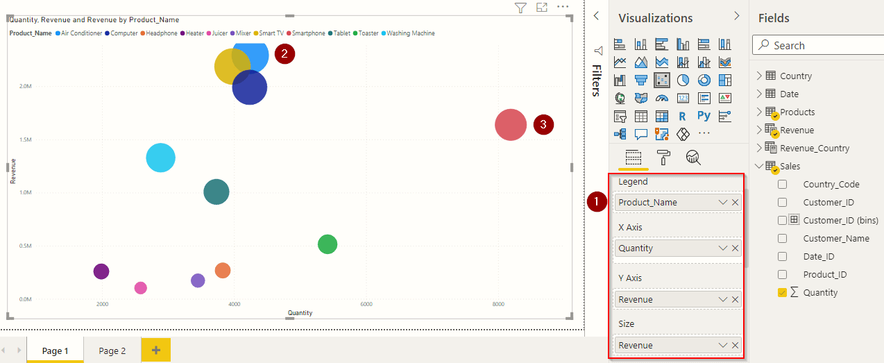Select the Scatter chart visual
The image size is (884, 363).
click(x=662, y=80)
